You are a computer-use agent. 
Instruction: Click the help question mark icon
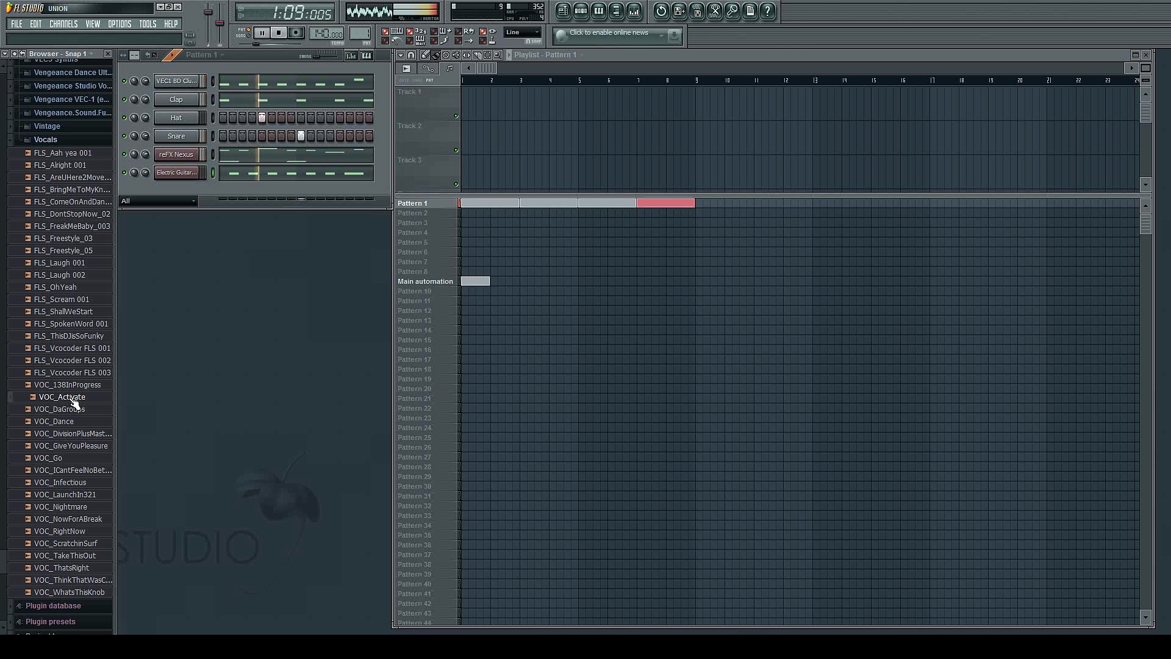pyautogui.click(x=768, y=11)
